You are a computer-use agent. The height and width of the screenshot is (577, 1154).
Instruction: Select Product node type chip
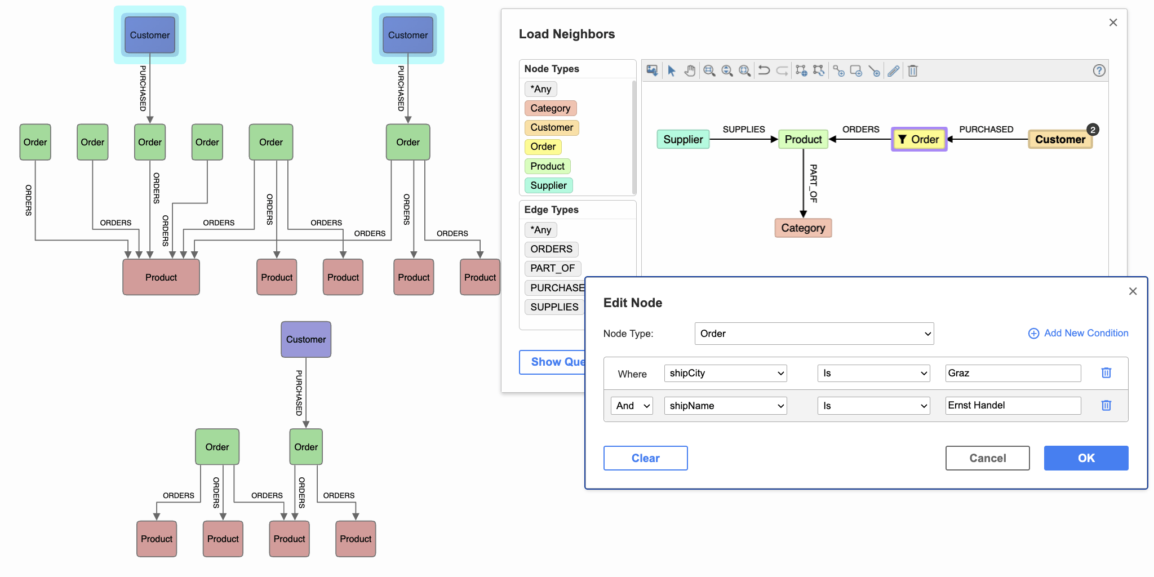548,166
